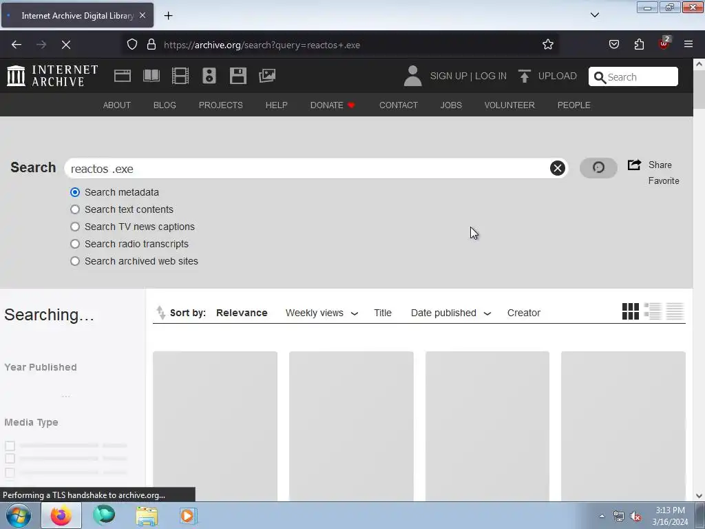Stop page loading in the browser toolbar

tap(66, 45)
